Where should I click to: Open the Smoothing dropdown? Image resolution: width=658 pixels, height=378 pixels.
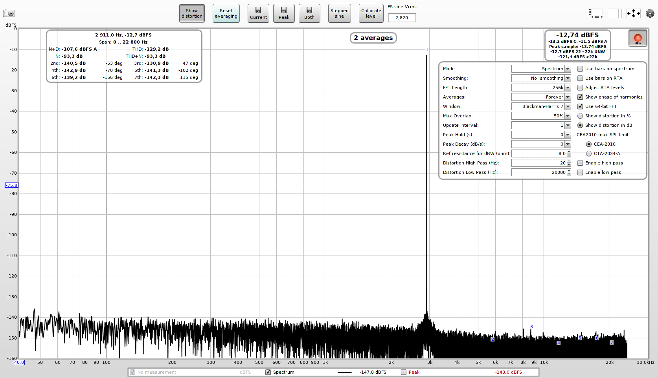point(541,78)
